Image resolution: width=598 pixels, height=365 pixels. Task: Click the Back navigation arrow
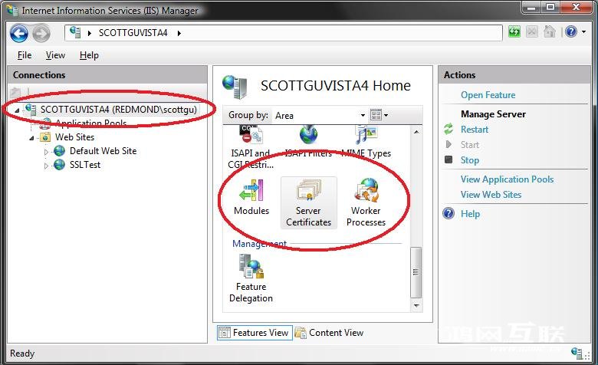pos(18,33)
